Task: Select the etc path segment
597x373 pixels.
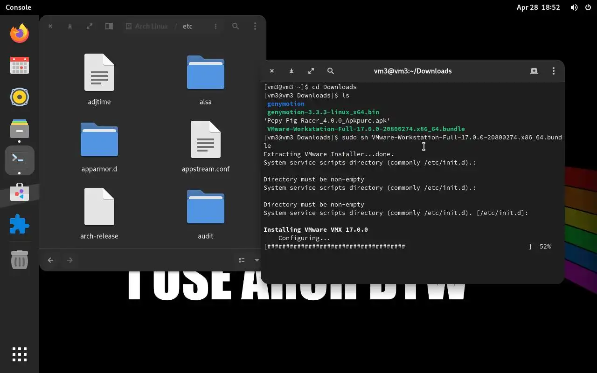Action: pos(187,26)
